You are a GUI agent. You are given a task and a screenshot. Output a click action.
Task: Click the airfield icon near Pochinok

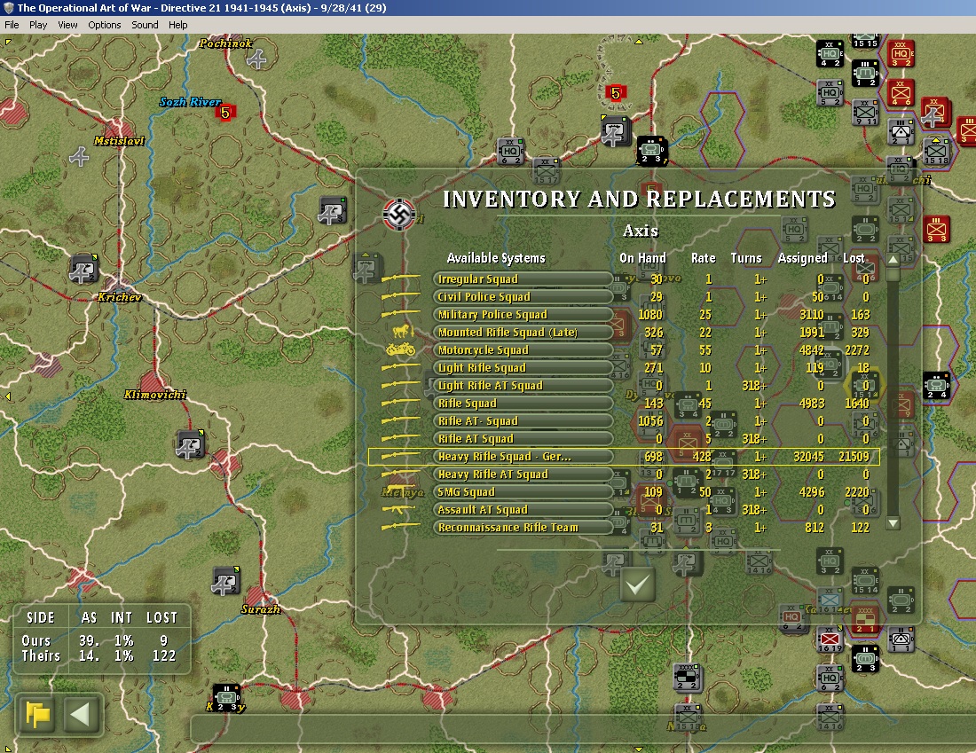pos(256,59)
